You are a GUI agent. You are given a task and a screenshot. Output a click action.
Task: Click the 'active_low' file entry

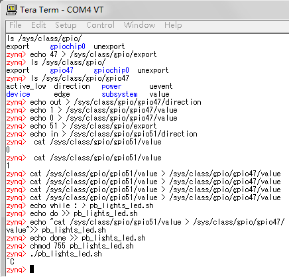click(x=26, y=86)
